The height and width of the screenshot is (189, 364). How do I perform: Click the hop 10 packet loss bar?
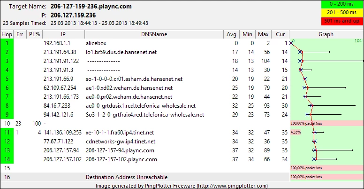coord(327,123)
